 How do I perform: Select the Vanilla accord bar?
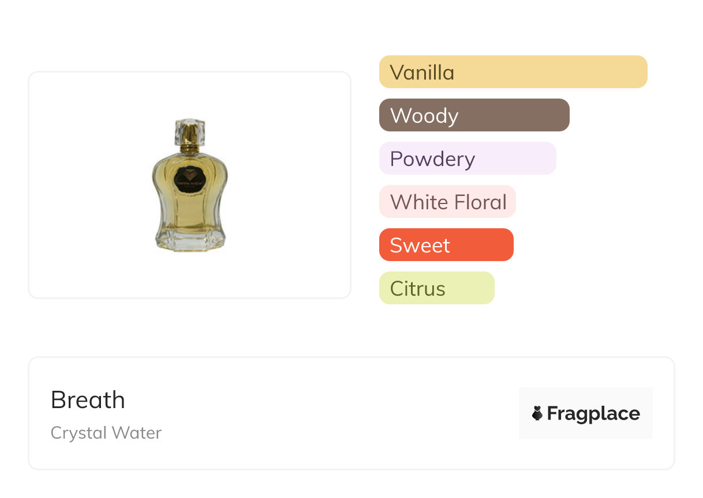[513, 72]
